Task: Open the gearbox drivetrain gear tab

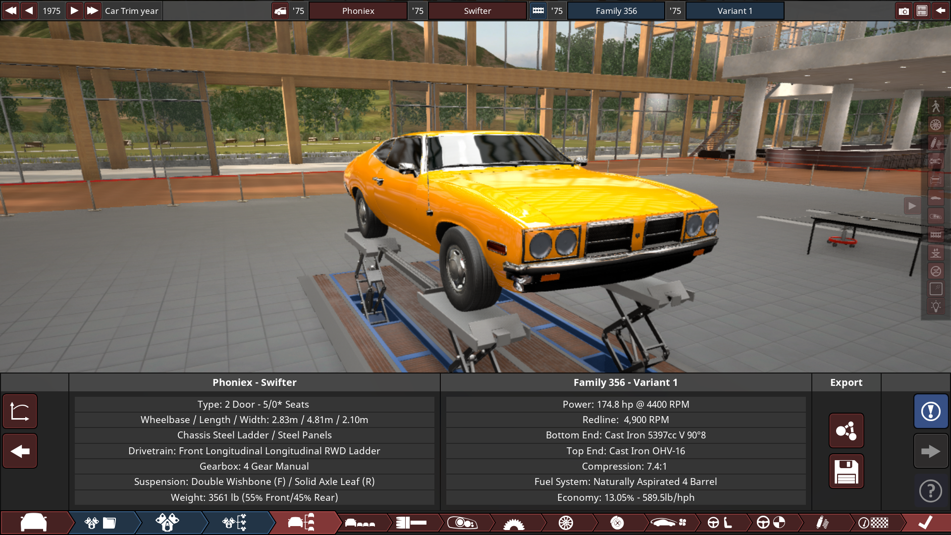Action: (514, 523)
